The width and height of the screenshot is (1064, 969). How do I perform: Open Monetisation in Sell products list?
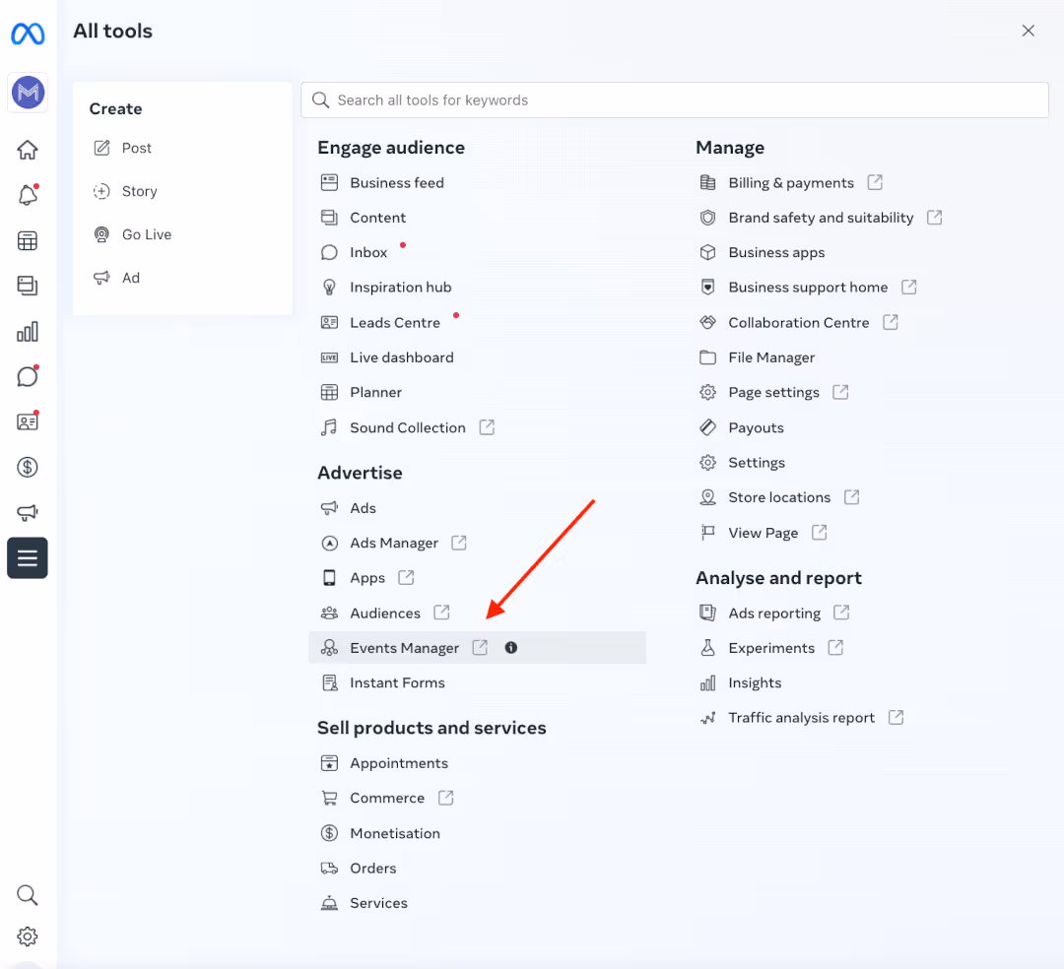tap(380, 833)
